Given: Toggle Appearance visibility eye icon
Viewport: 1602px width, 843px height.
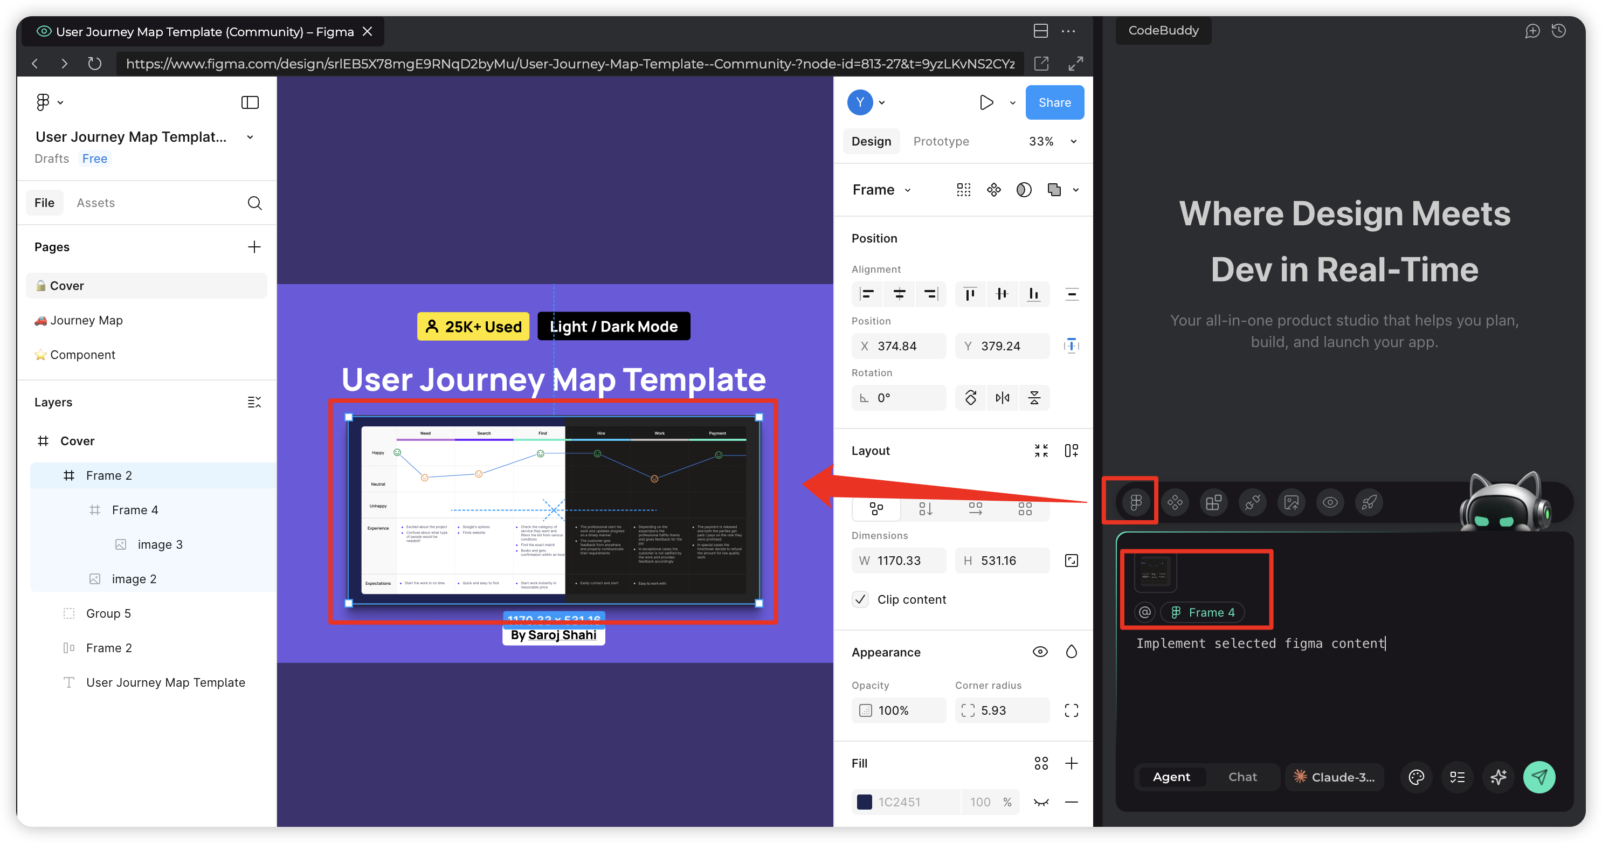Looking at the screenshot, I should click(x=1040, y=652).
